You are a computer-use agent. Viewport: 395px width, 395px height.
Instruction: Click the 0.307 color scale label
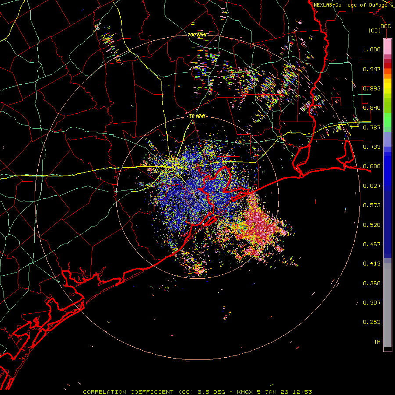[372, 303]
